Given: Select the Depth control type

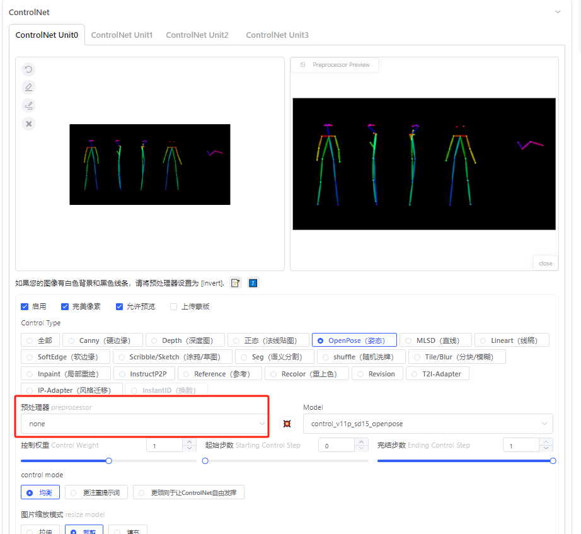Looking at the screenshot, I should pyautogui.click(x=185, y=340).
